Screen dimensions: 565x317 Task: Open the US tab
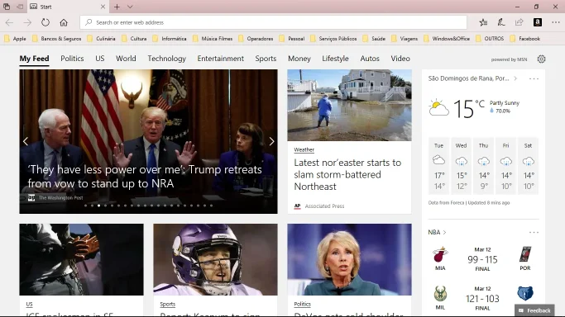100,59
